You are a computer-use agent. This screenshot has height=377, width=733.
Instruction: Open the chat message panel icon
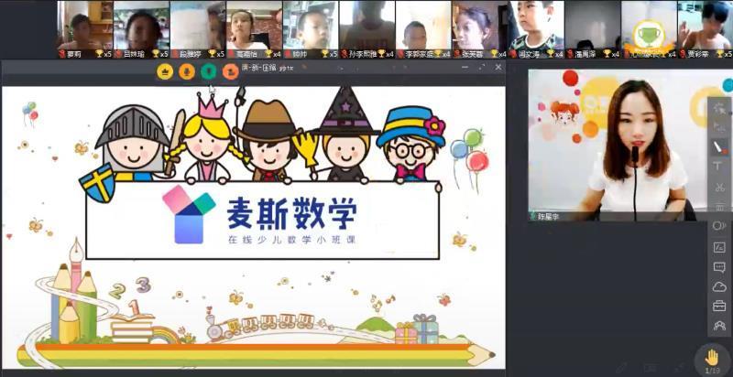[x=719, y=266]
